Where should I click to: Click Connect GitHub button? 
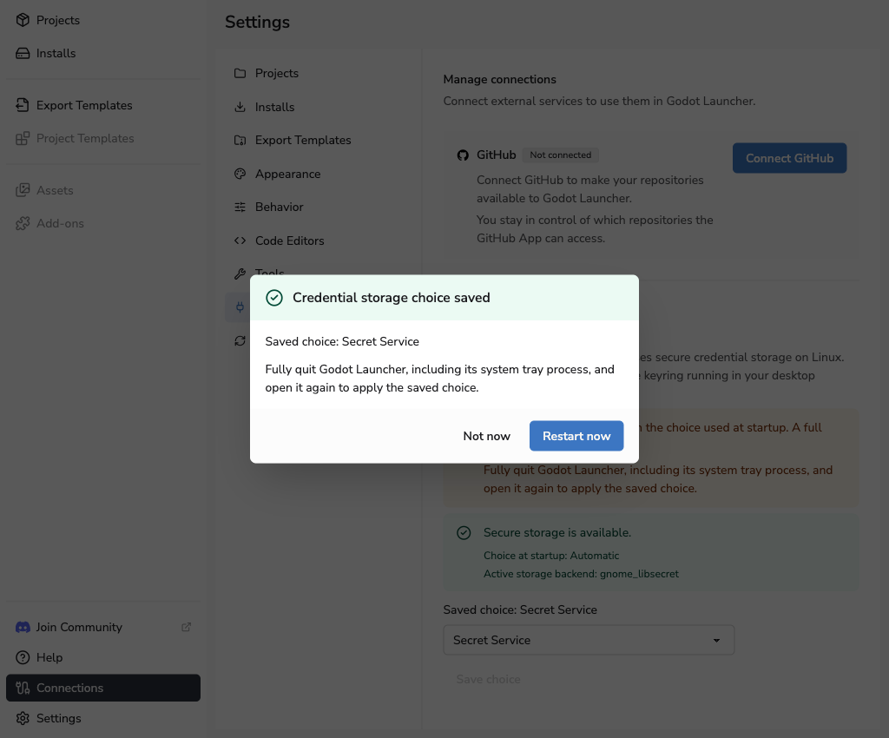(x=789, y=158)
